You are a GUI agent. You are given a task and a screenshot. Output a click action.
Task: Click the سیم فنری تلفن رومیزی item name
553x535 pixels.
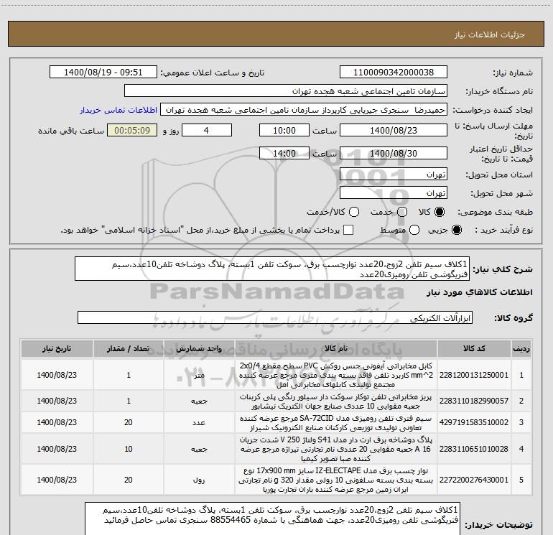click(x=336, y=423)
